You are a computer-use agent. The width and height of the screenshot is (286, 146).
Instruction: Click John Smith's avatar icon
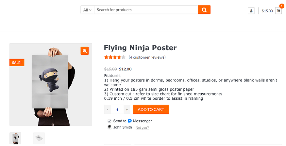(109, 127)
